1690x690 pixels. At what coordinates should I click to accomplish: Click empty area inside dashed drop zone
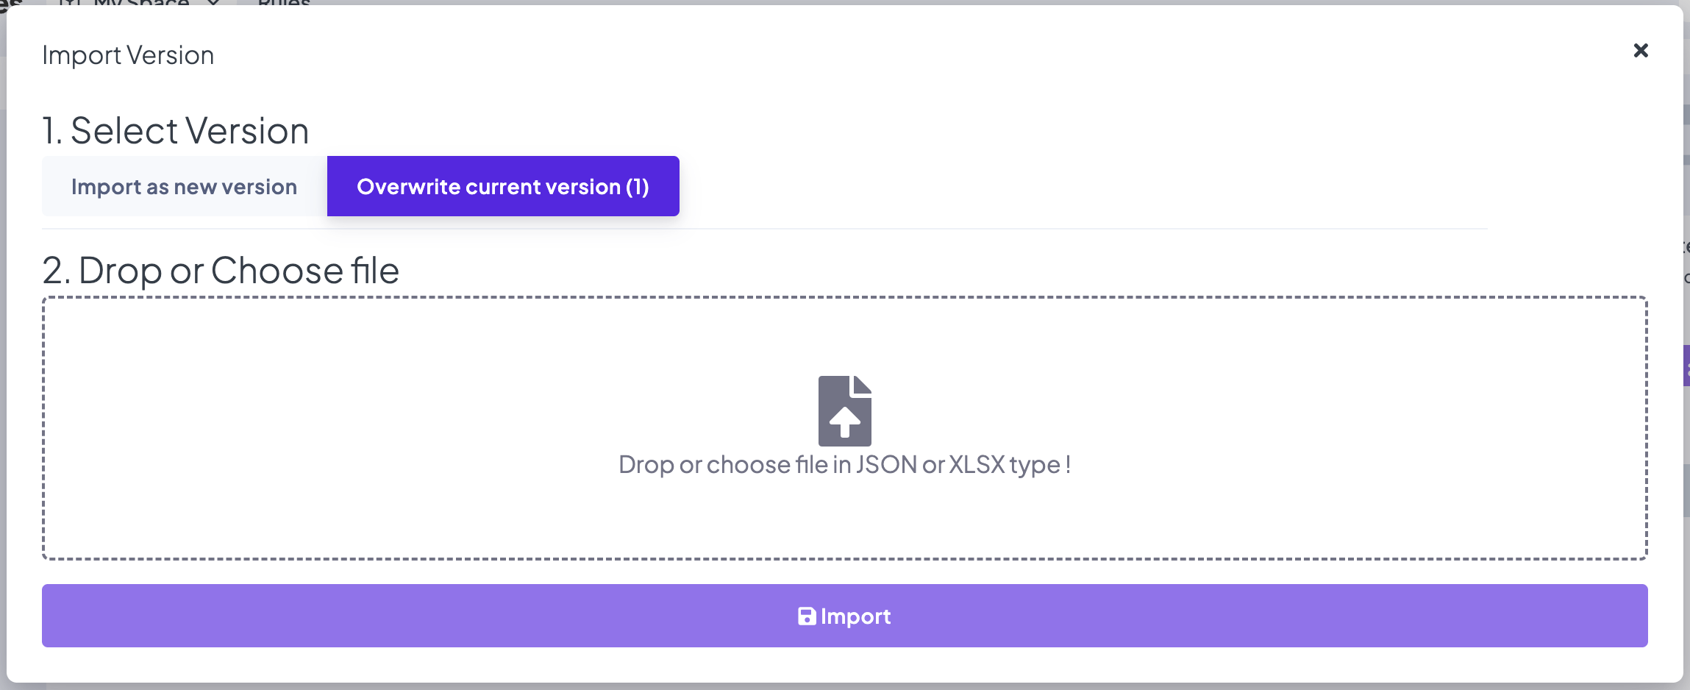click(x=368, y=427)
